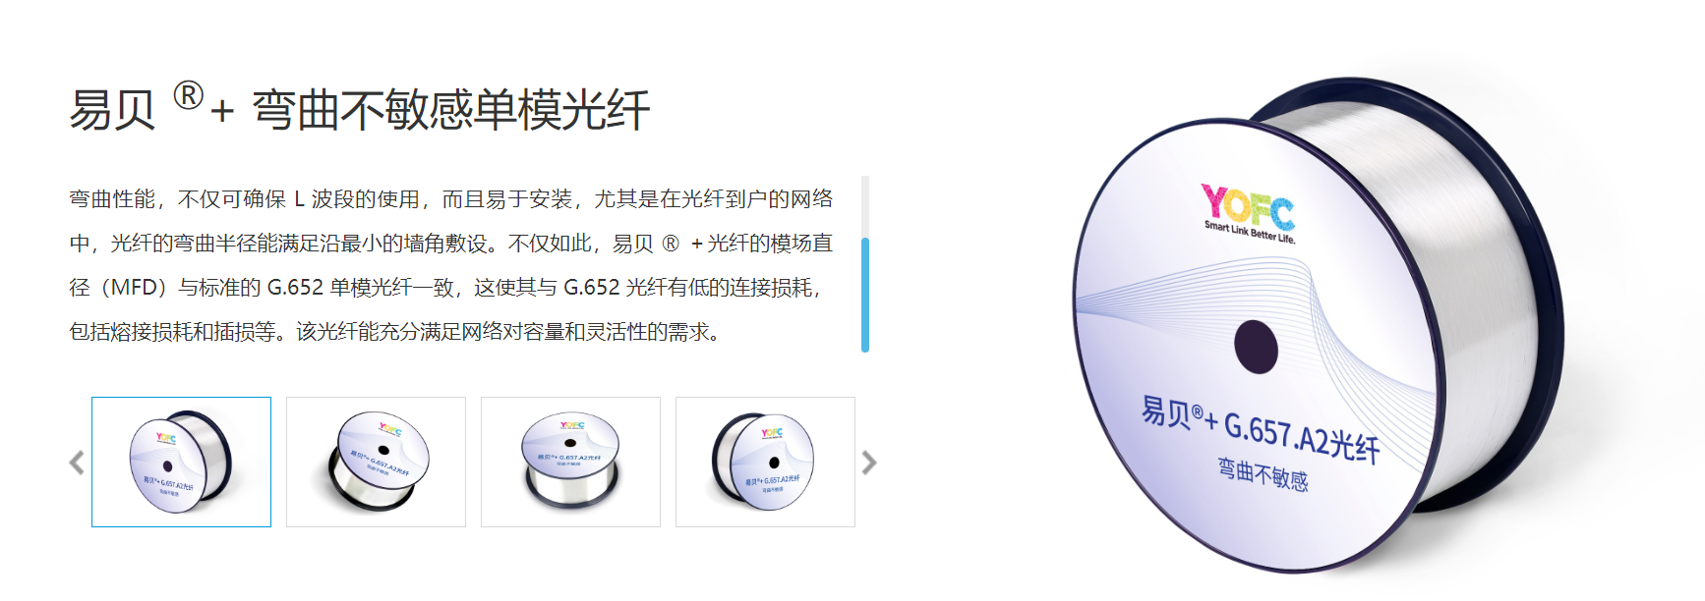Image resolution: width=1705 pixels, height=601 pixels.
Task: Choose the thumbnail of the spool lying flat
Action: [570, 462]
